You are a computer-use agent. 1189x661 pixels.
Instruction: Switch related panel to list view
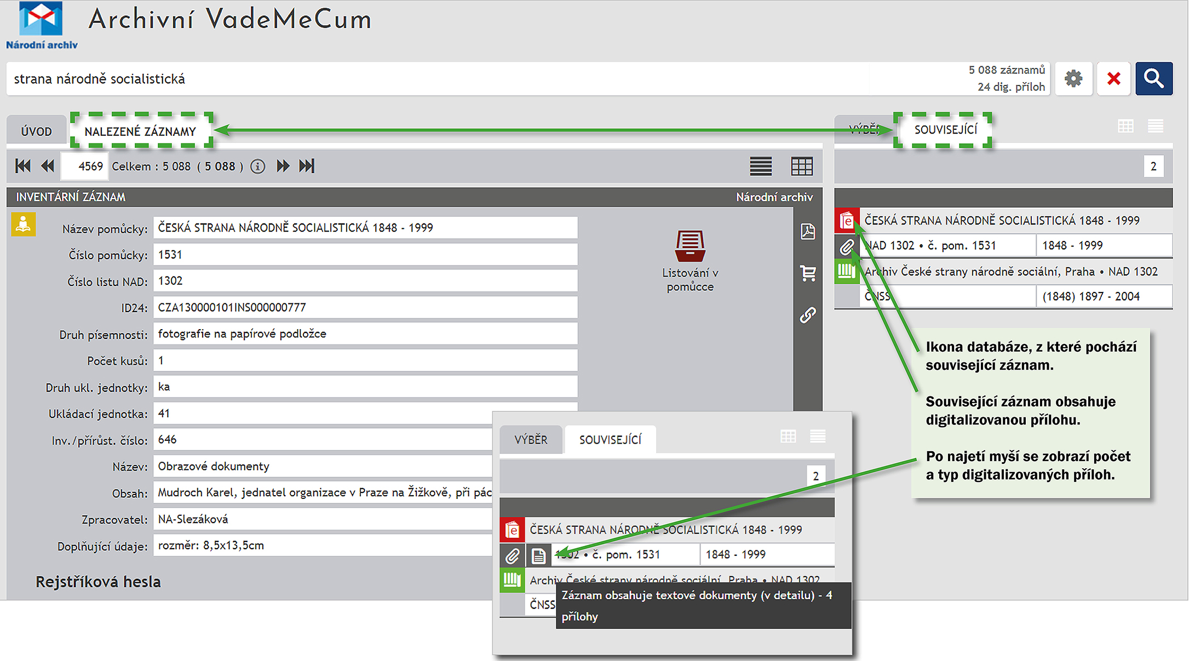click(x=1156, y=127)
